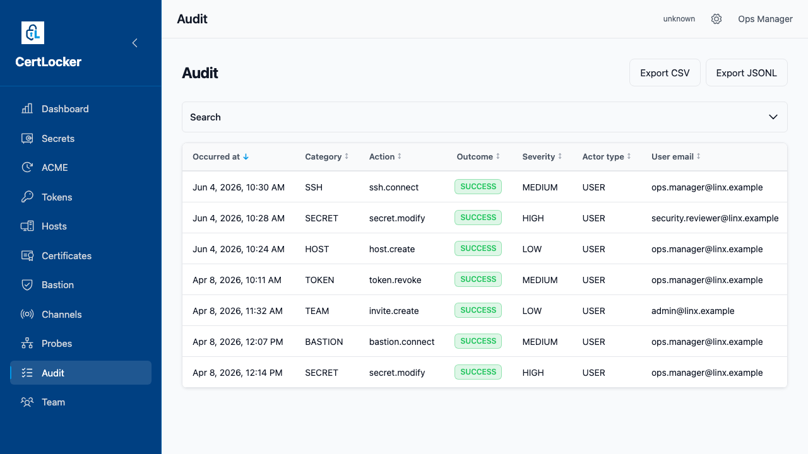Screen dimensions: 808x454
Task: Sort by Action arrows icon
Action: point(400,156)
